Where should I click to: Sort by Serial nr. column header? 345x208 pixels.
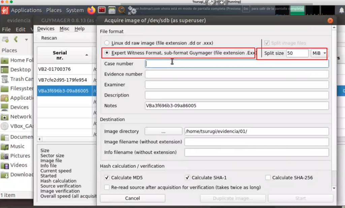64,55
